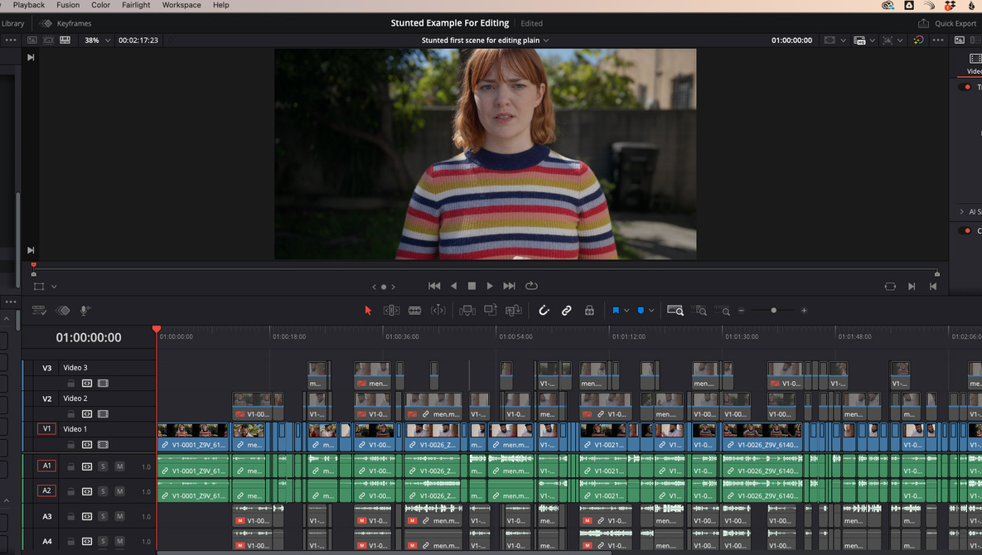Add a marker with the marker icon
Screen dimensions: 982x555
coord(640,310)
